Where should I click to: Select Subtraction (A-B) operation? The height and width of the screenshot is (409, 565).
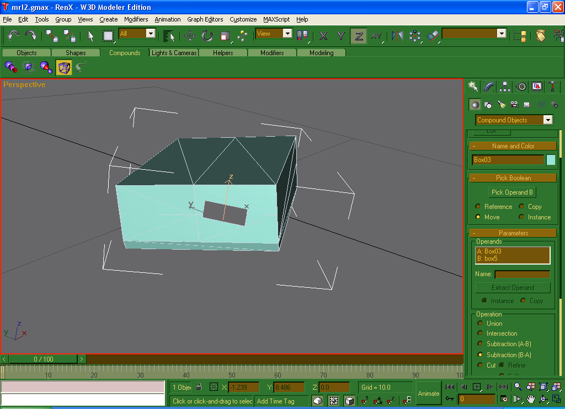(x=479, y=344)
